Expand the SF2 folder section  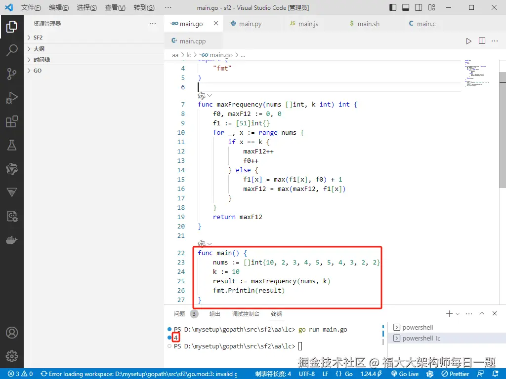(x=94, y=38)
